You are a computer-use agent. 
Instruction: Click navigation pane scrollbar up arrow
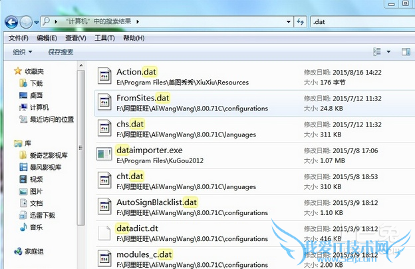(x=81, y=65)
